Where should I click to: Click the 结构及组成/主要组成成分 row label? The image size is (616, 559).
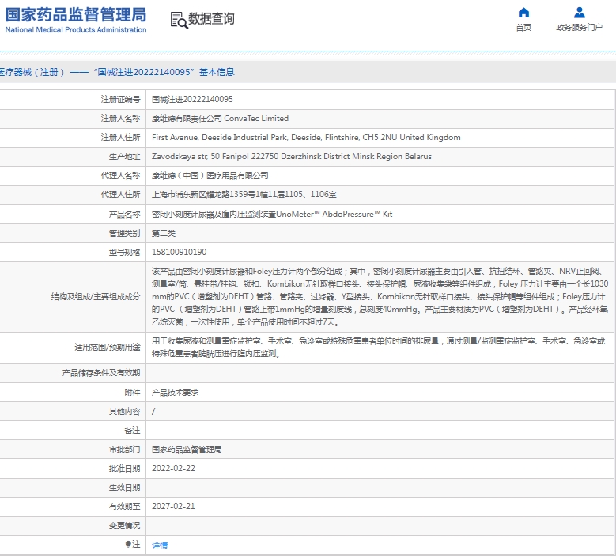pyautogui.click(x=96, y=297)
